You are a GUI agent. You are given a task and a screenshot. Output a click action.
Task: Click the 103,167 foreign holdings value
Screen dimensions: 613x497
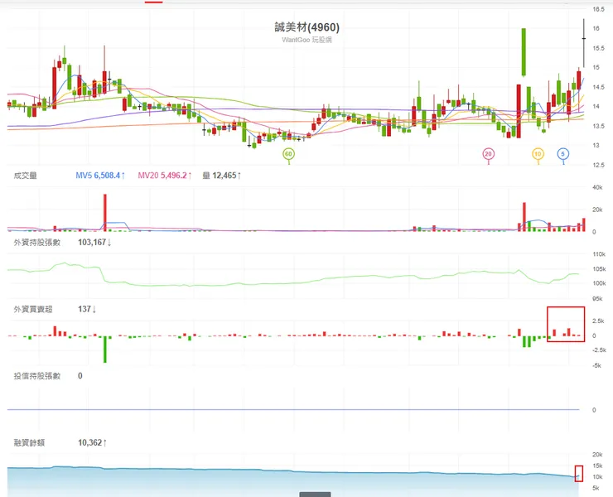[94, 243]
